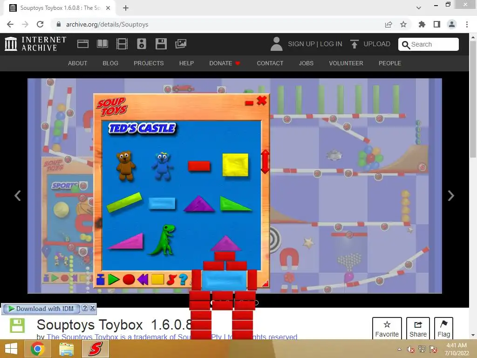Open the VOLUNTEER menu item
The height and width of the screenshot is (358, 477).
(346, 63)
